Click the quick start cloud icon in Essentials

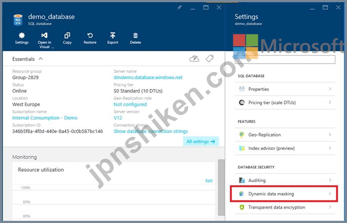pyautogui.click(x=194, y=58)
